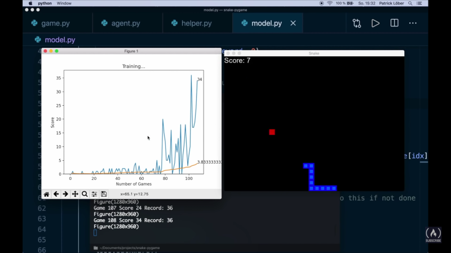Click the Snake window title bar
This screenshot has height=253, width=451.
point(314,53)
